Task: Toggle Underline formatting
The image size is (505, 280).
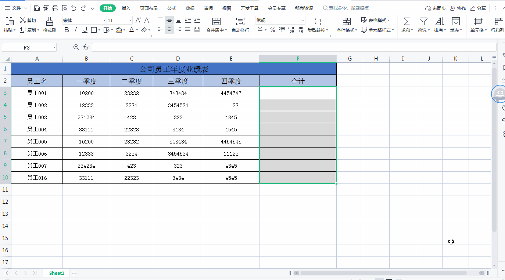Action: click(x=85, y=30)
